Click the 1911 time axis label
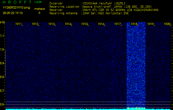Image resolution: width=173 pixels, height=110 pixels. [x=18, y=24]
